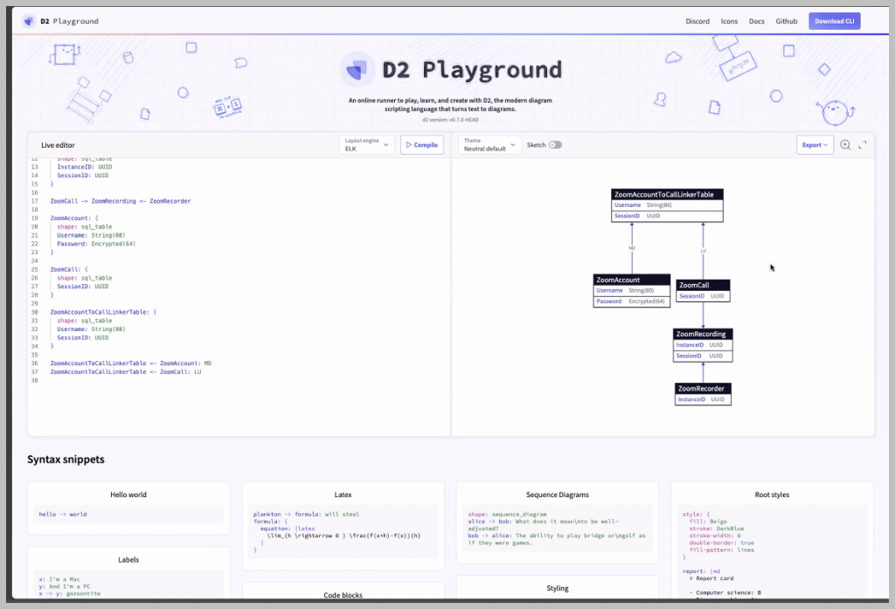Open the Github link
Viewport: 895px width, 609px height.
786,21
